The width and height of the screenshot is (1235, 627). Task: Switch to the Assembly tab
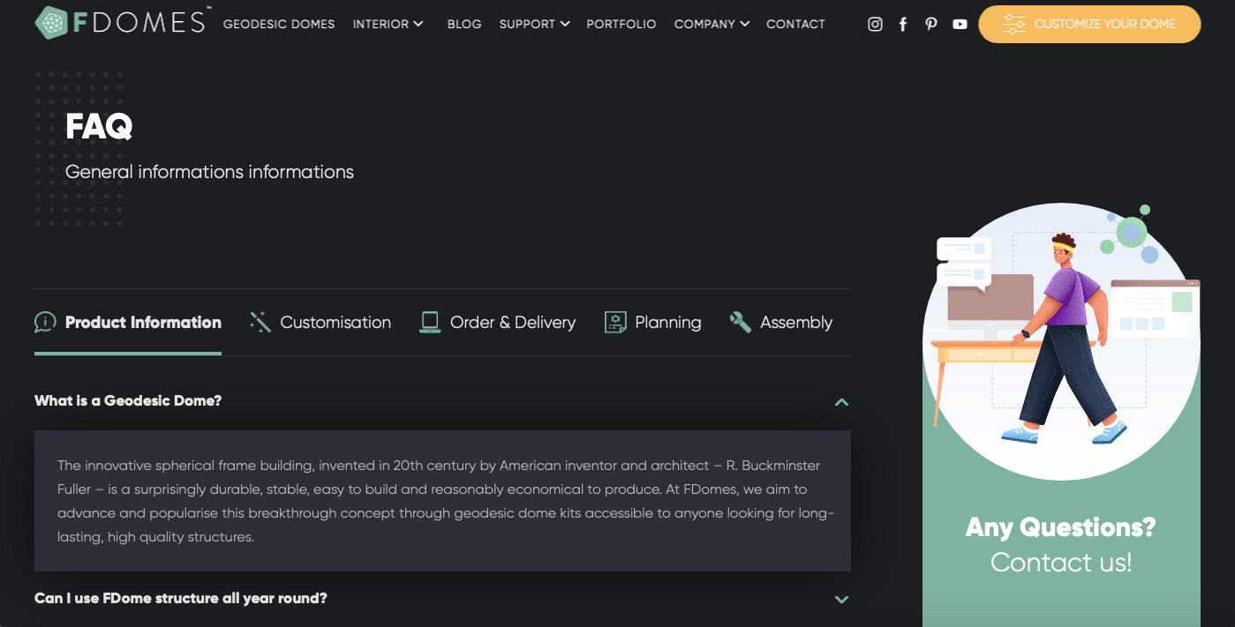coord(781,323)
